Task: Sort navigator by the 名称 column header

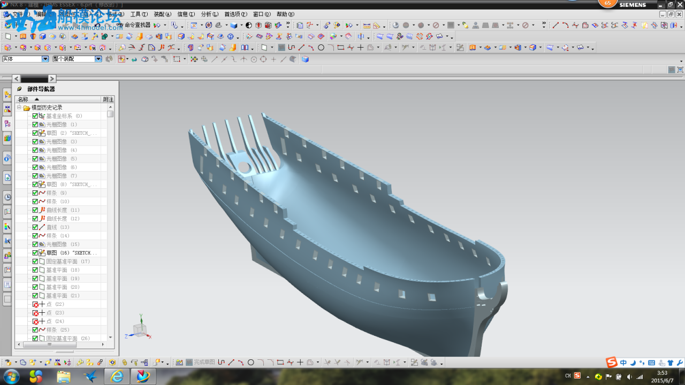Action: click(x=58, y=99)
